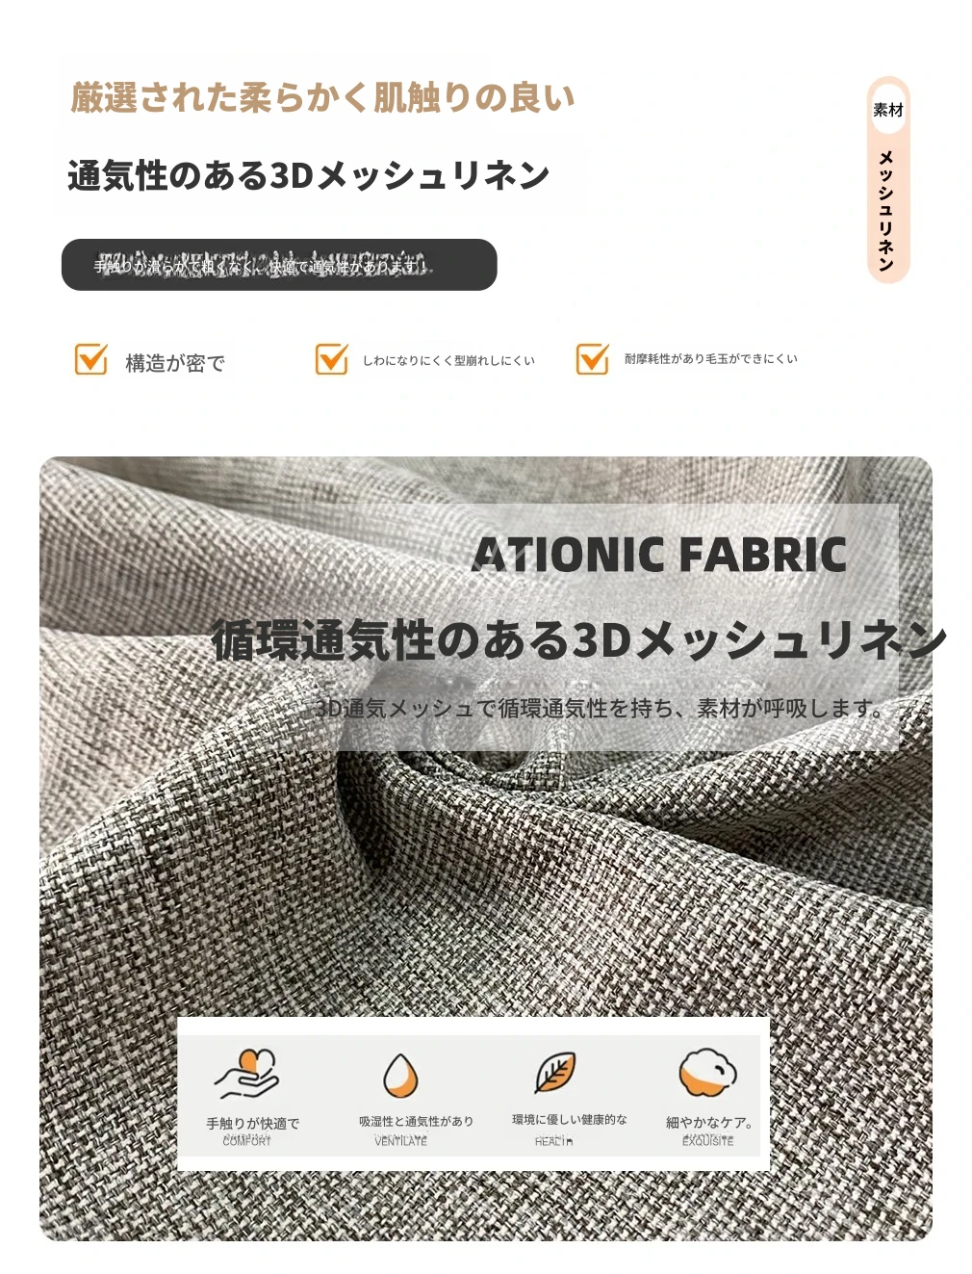This screenshot has width=972, height=1274.
Task: Click the 循環通気性のある3Dメッシュリネン title
Action: (x=579, y=640)
